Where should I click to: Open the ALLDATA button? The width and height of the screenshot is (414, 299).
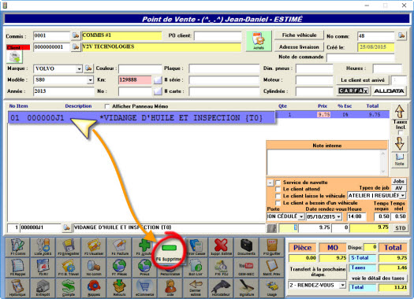389,91
